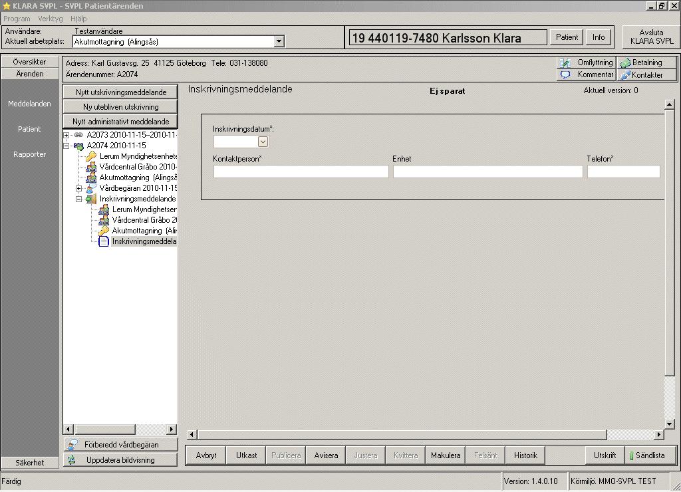Click the case icon beside A2074 2010-11-15
Viewport: 681px width, 492px height.
78,146
